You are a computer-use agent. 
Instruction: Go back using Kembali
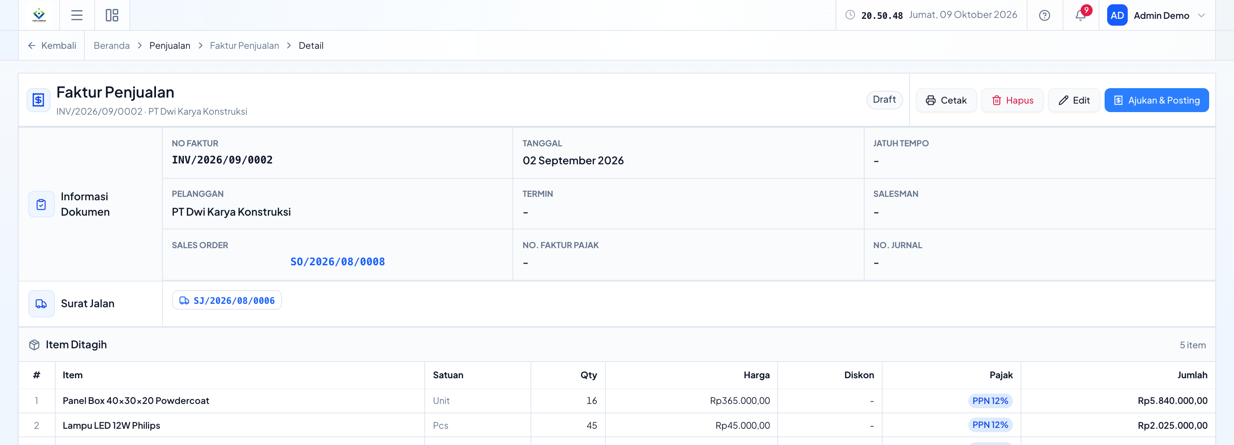click(x=52, y=45)
